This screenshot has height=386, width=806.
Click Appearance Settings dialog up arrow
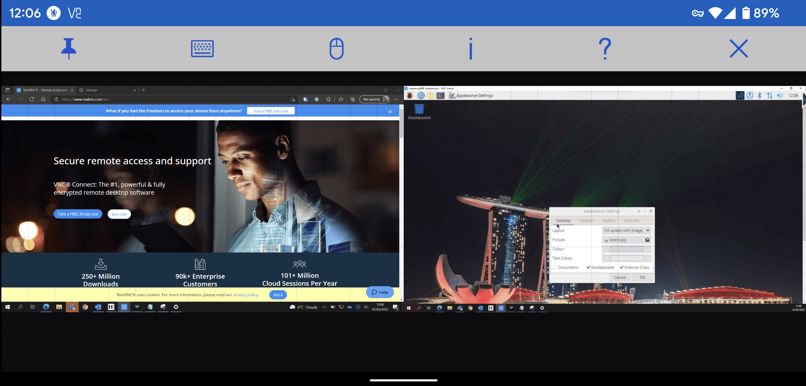click(x=645, y=211)
